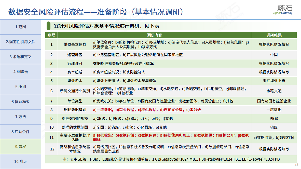Click the red options starting a)数据收集；b)数据存储；c)数据传输

(171, 137)
